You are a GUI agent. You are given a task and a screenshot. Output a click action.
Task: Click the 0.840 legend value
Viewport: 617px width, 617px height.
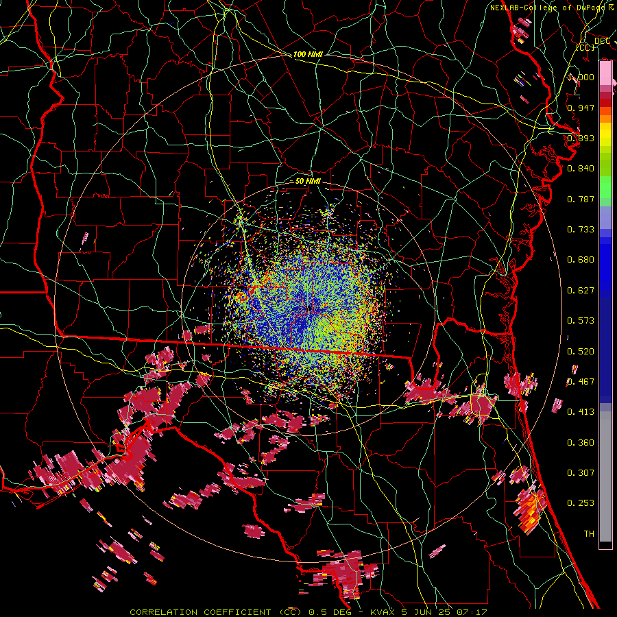(581, 169)
